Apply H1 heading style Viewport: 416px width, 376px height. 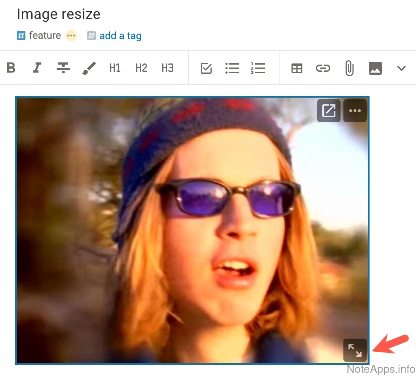coord(115,68)
